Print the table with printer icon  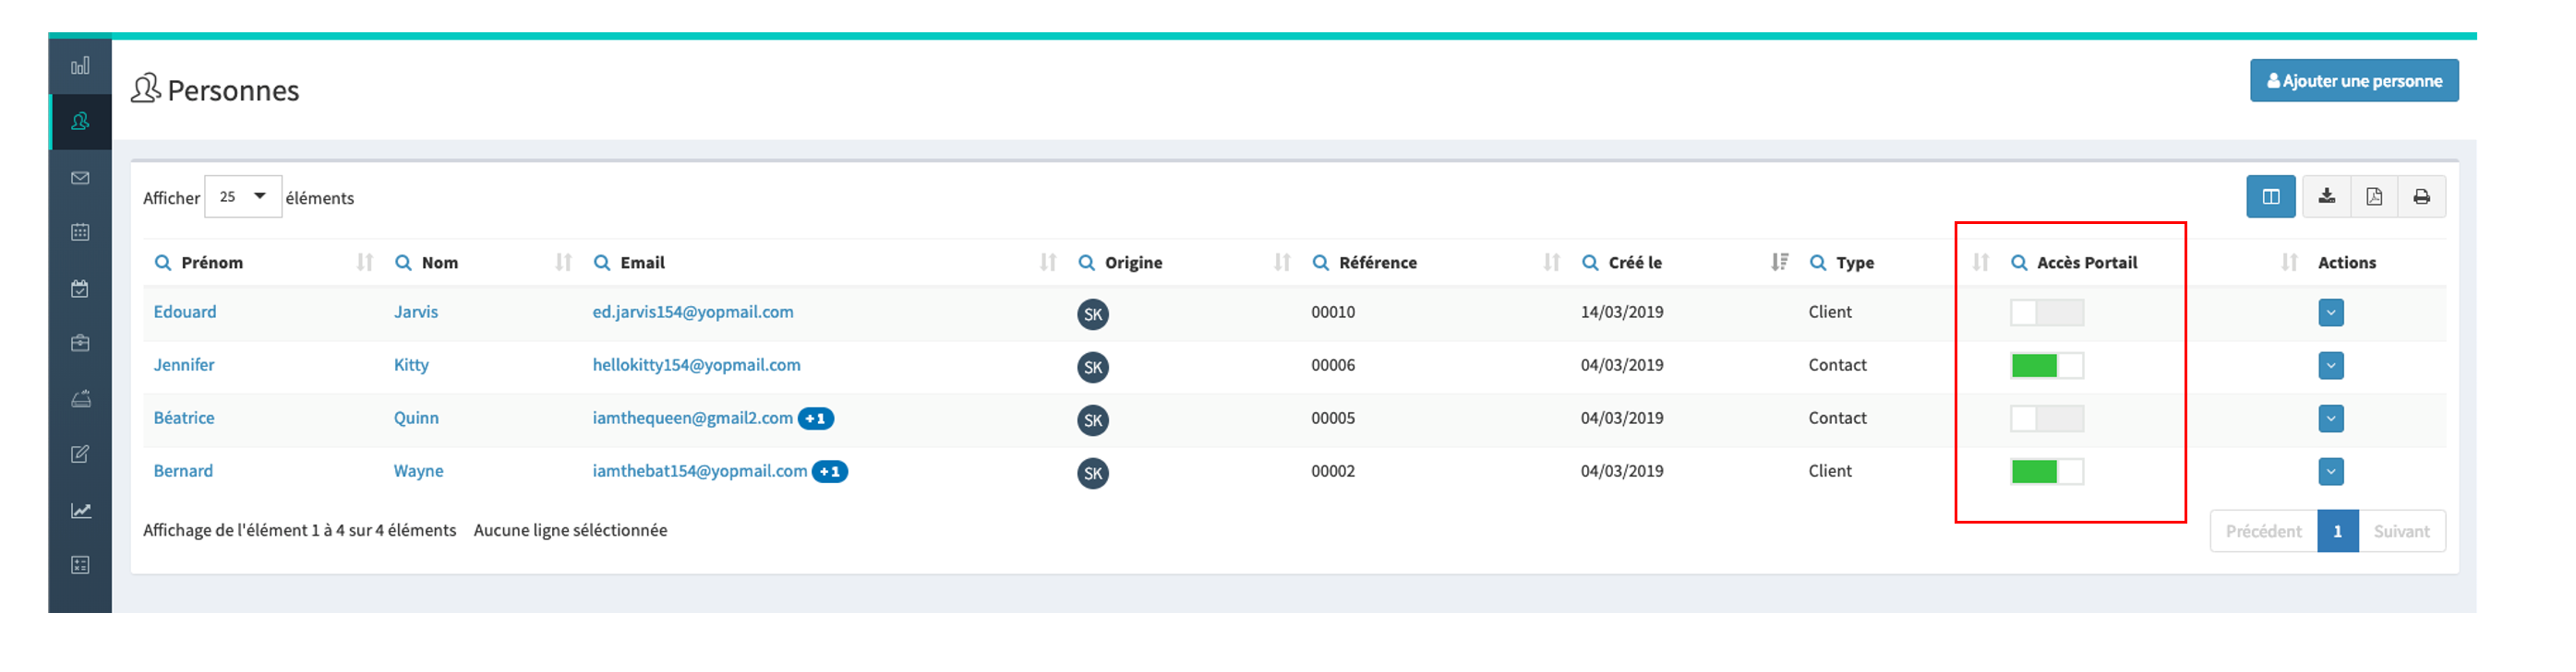pos(2421,196)
